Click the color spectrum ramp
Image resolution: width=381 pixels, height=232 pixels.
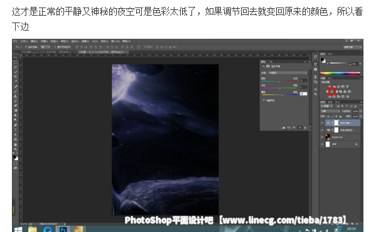(x=340, y=73)
